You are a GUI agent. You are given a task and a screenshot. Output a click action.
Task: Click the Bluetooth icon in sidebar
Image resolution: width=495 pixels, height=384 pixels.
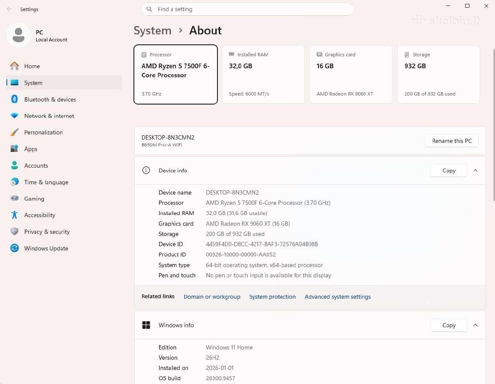tap(14, 99)
